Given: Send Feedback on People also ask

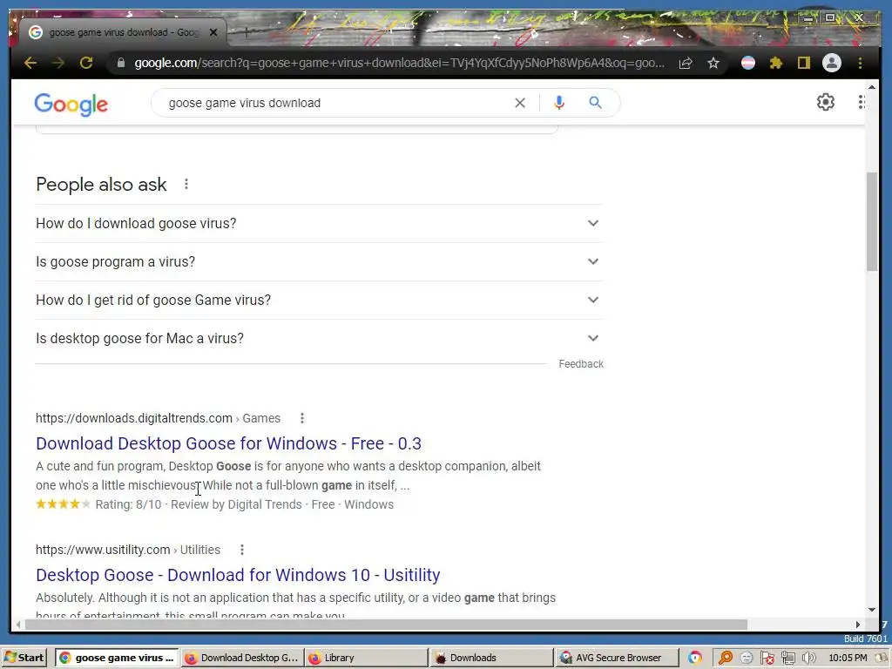Looking at the screenshot, I should (x=581, y=364).
